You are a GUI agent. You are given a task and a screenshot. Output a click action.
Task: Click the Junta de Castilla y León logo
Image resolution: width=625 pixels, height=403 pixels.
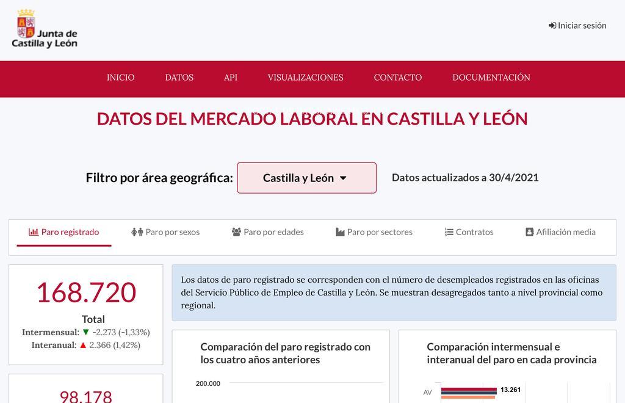tap(44, 29)
